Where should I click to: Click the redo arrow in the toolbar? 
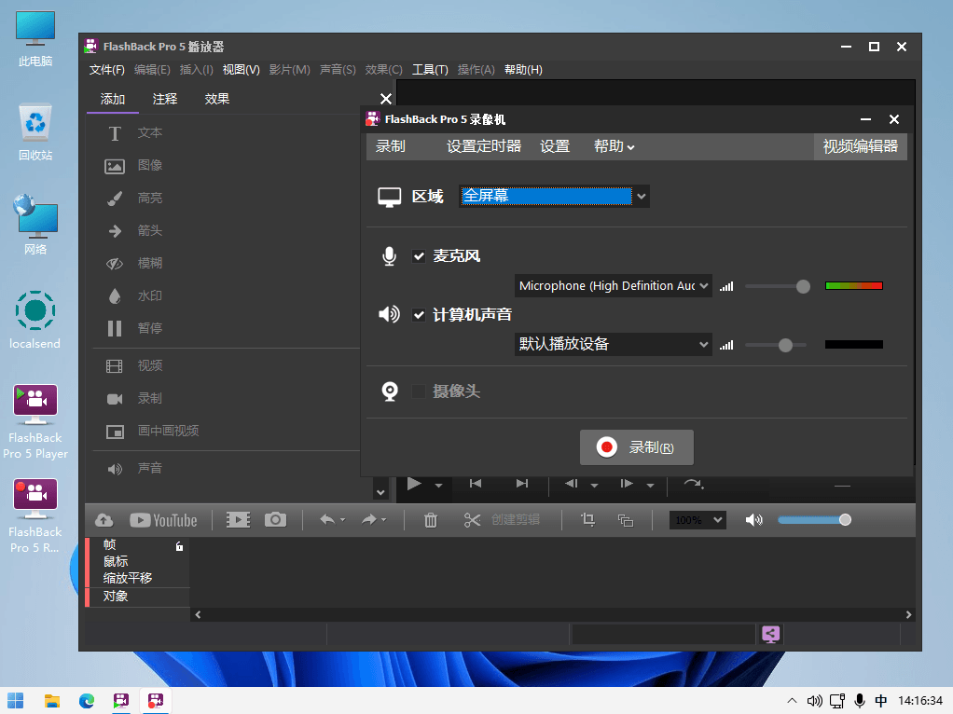coord(369,519)
